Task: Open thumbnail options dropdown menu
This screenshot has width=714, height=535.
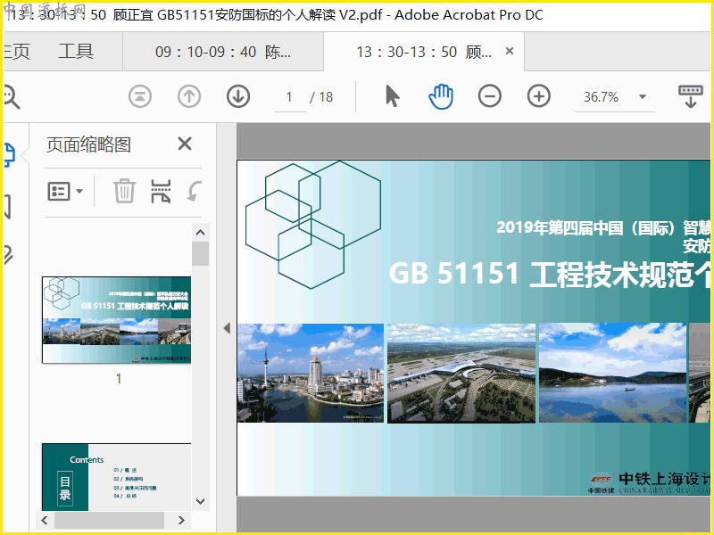Action: (x=65, y=191)
